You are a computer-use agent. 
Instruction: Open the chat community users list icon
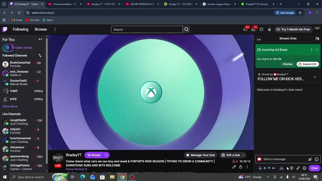[317, 38]
